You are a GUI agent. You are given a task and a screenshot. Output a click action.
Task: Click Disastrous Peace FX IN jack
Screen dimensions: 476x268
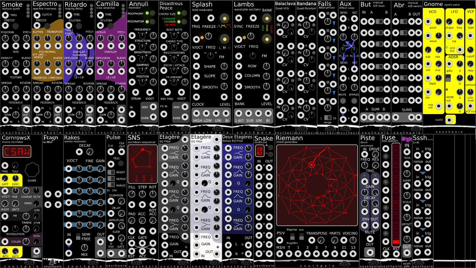164,114
